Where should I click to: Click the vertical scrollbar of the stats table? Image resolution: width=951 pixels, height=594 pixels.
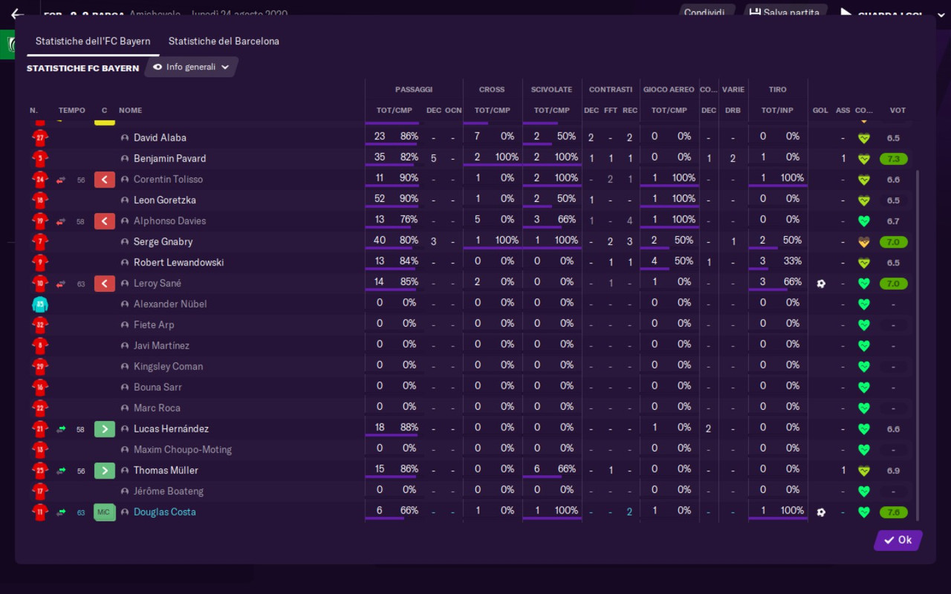click(917, 345)
